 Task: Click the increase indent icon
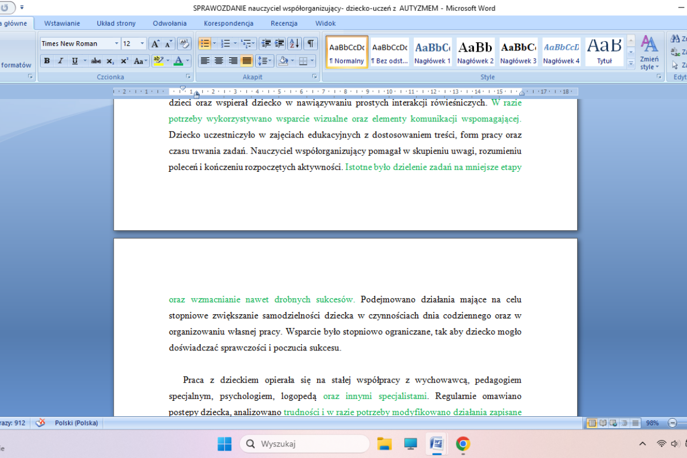tap(279, 44)
